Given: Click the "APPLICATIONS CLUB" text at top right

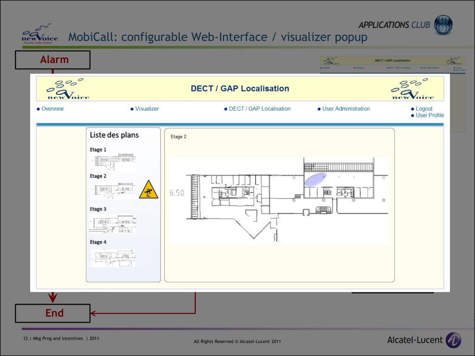Looking at the screenshot, I should coord(394,25).
